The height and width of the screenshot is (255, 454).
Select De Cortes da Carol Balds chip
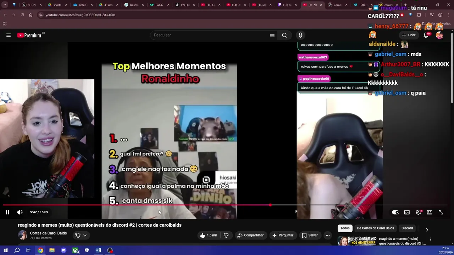[x=375, y=228]
